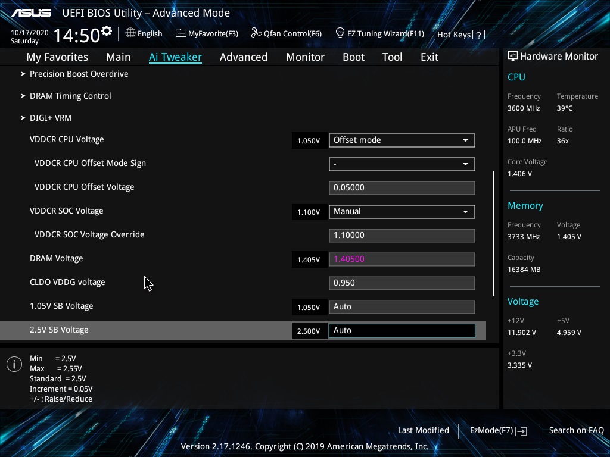The image size is (610, 457).
Task: Click the Qfan Control fan icon
Action: pos(256,33)
